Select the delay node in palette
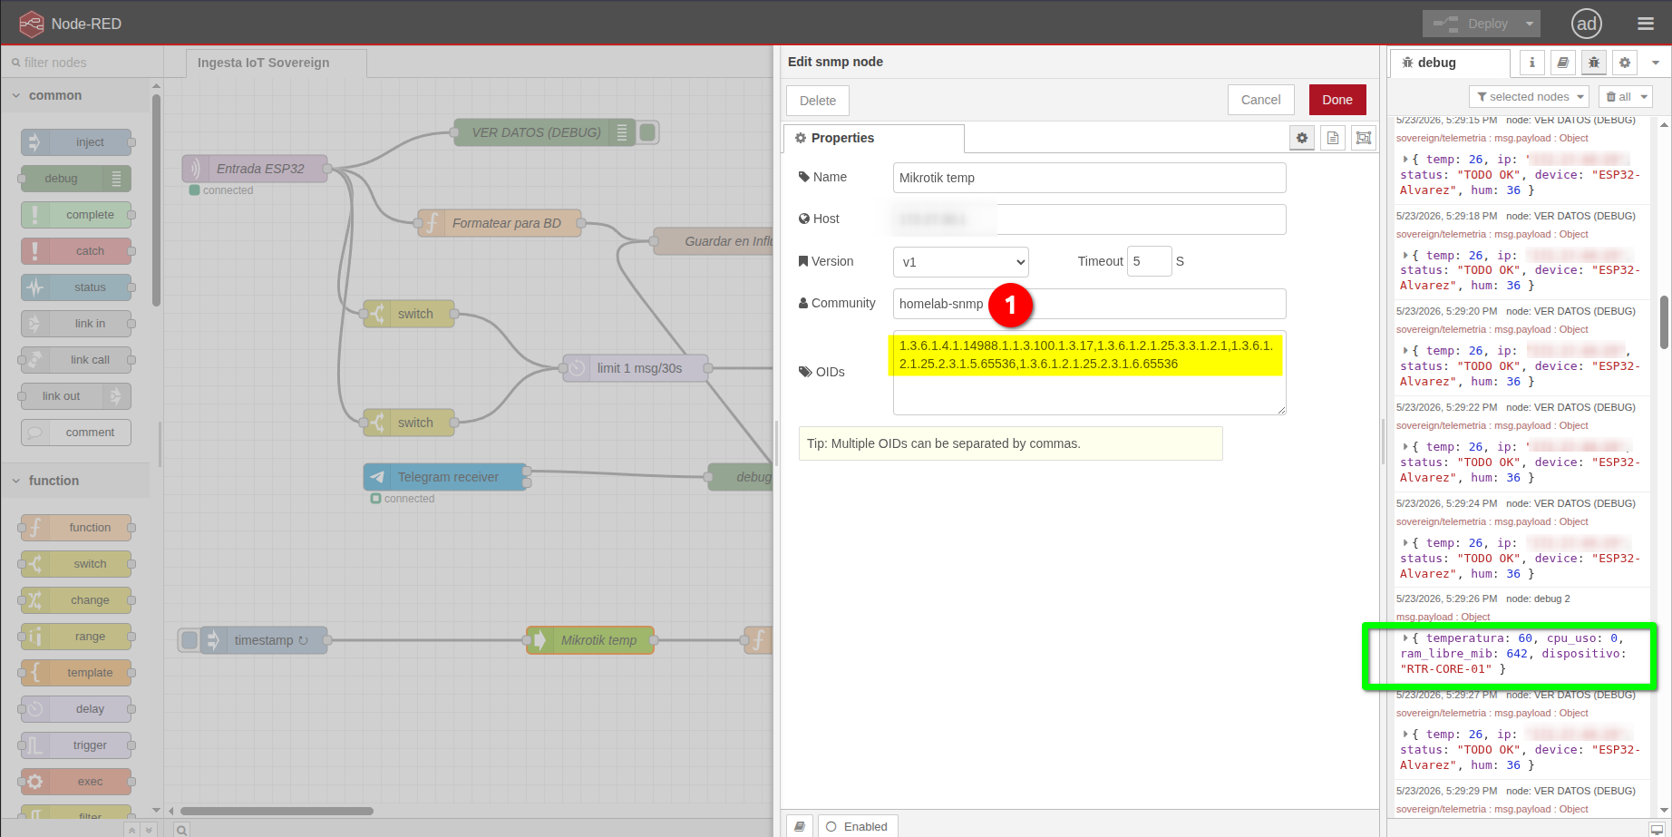Screen dimensions: 1672x837 [76, 709]
